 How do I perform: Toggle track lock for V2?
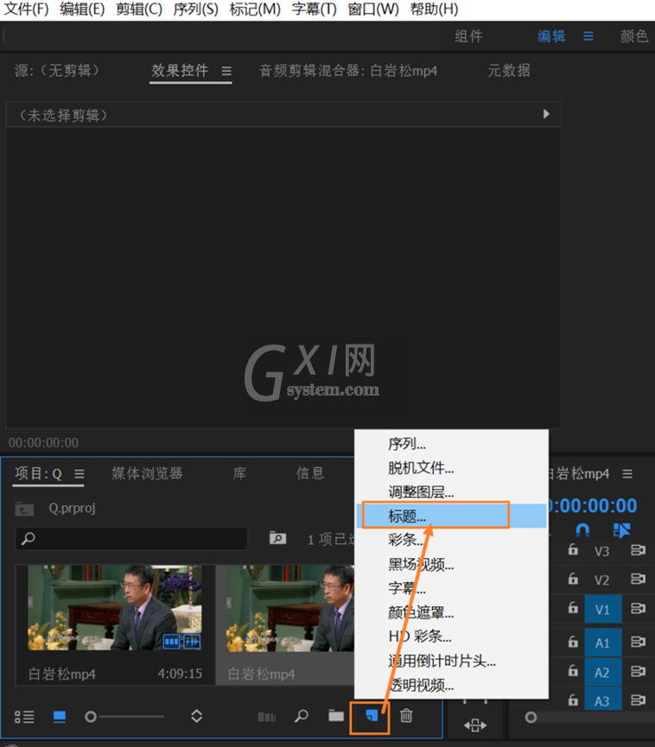tap(573, 579)
